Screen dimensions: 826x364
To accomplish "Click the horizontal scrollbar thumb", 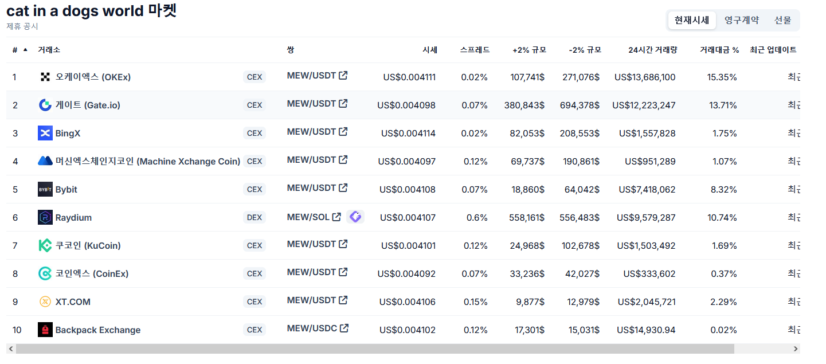I will [375, 349].
